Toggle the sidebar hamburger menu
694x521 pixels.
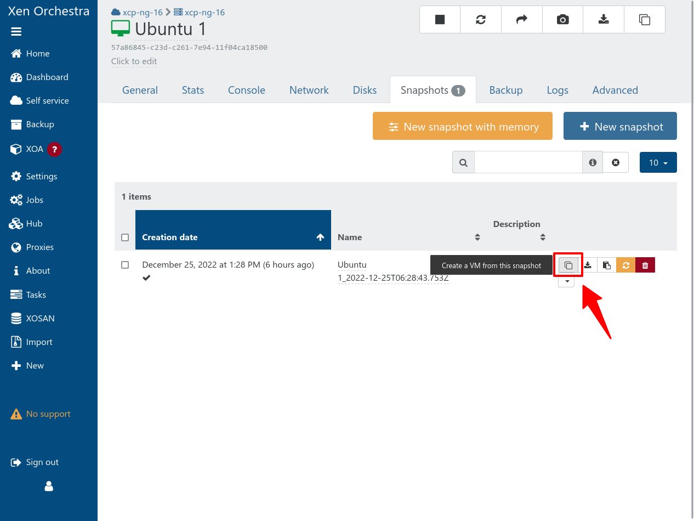click(x=16, y=32)
